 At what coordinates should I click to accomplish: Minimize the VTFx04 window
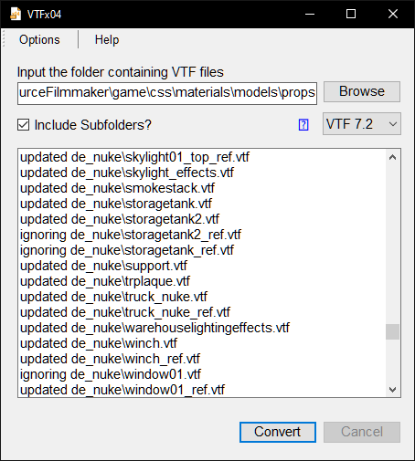pos(310,14)
